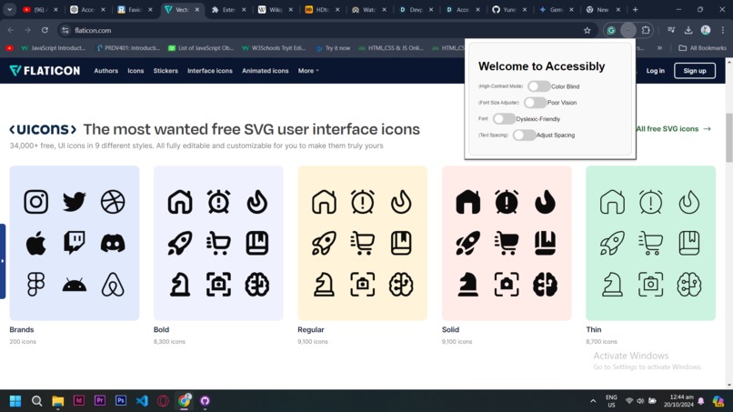
Task: Expand the blue side panel handle
Action: [3, 261]
